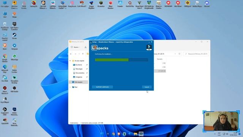Sort by the Tamaño column header
The width and height of the screenshot is (243, 137).
click(160, 59)
